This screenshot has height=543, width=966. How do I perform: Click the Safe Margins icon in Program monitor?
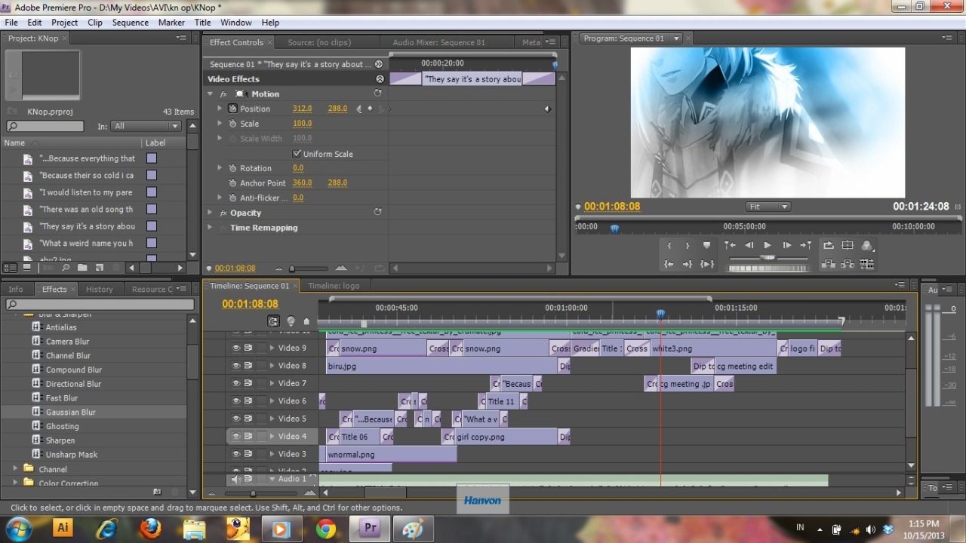tap(848, 246)
